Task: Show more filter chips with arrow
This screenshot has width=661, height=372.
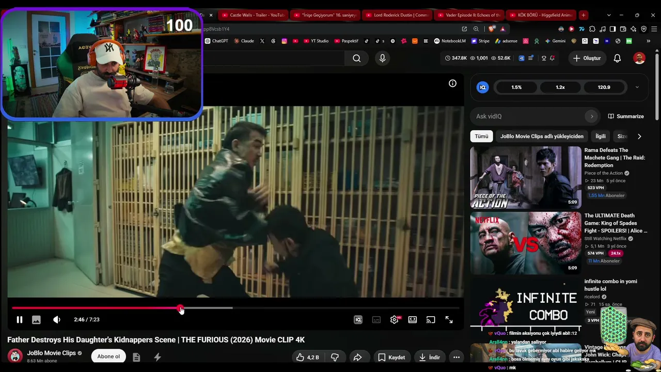Action: (x=639, y=136)
